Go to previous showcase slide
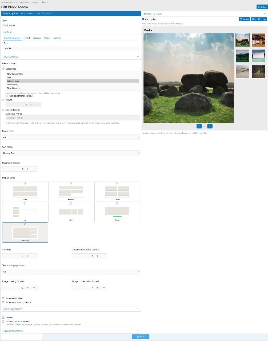The image size is (268, 341). point(199,126)
